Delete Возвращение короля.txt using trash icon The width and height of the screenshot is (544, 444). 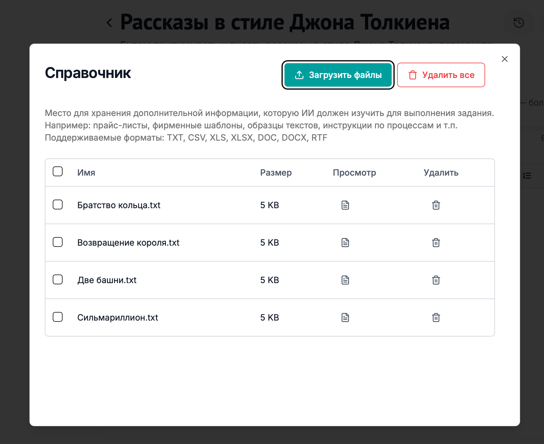[x=436, y=243]
